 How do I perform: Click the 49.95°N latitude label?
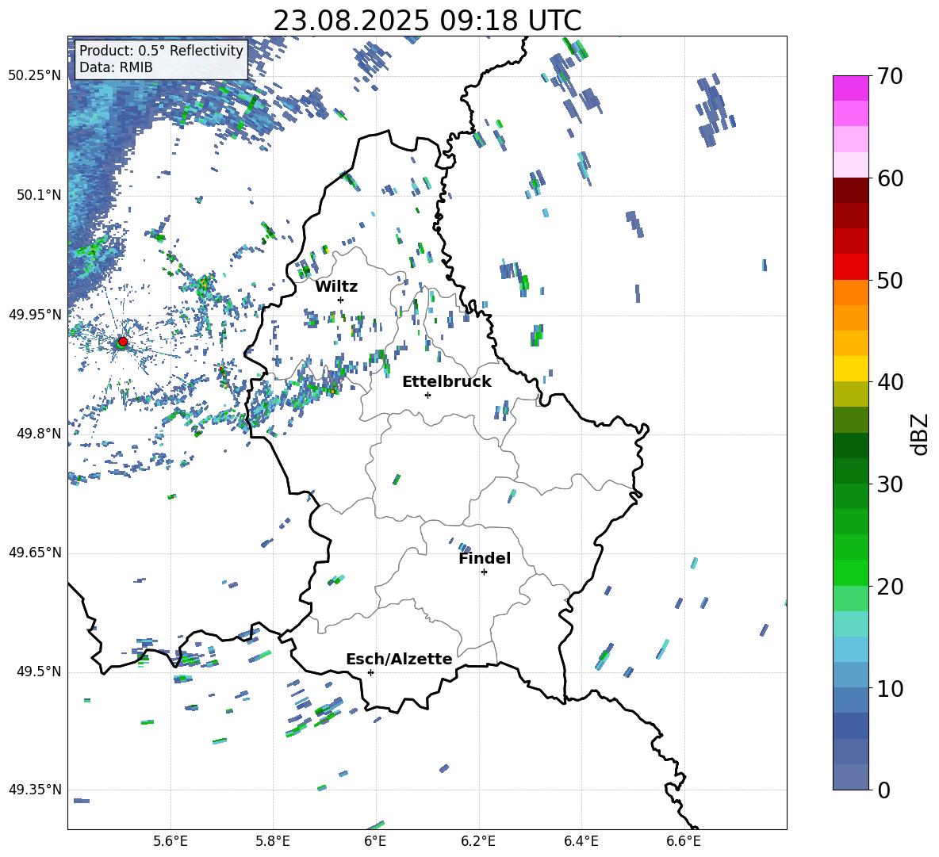tap(35, 315)
